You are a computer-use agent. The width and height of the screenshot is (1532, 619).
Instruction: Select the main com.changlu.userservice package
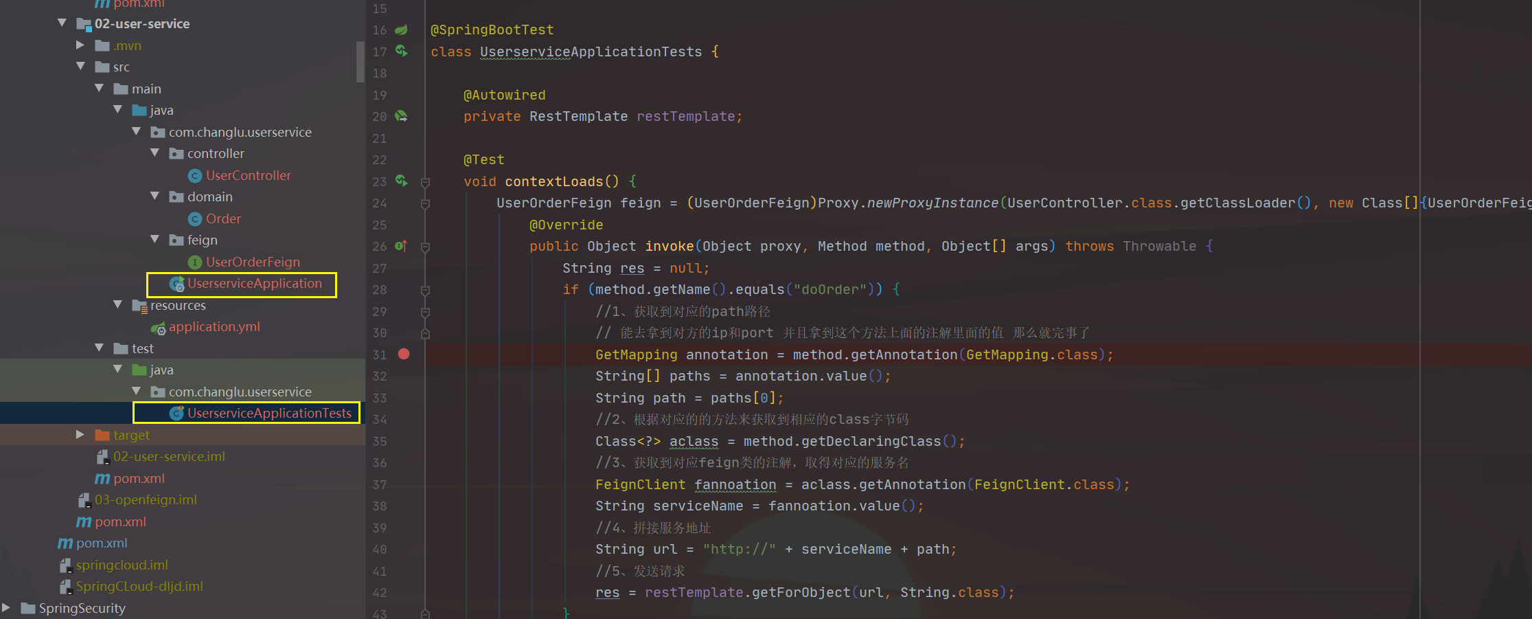(x=240, y=133)
